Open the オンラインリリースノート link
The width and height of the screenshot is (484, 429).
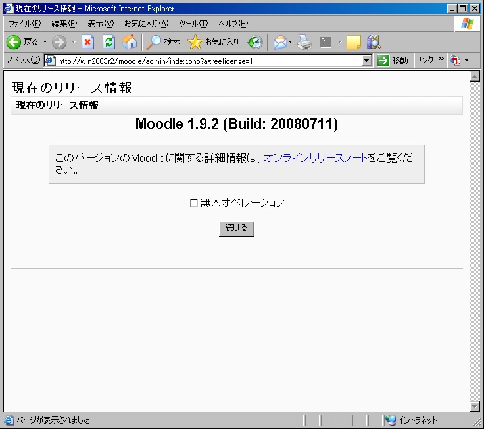(316, 158)
